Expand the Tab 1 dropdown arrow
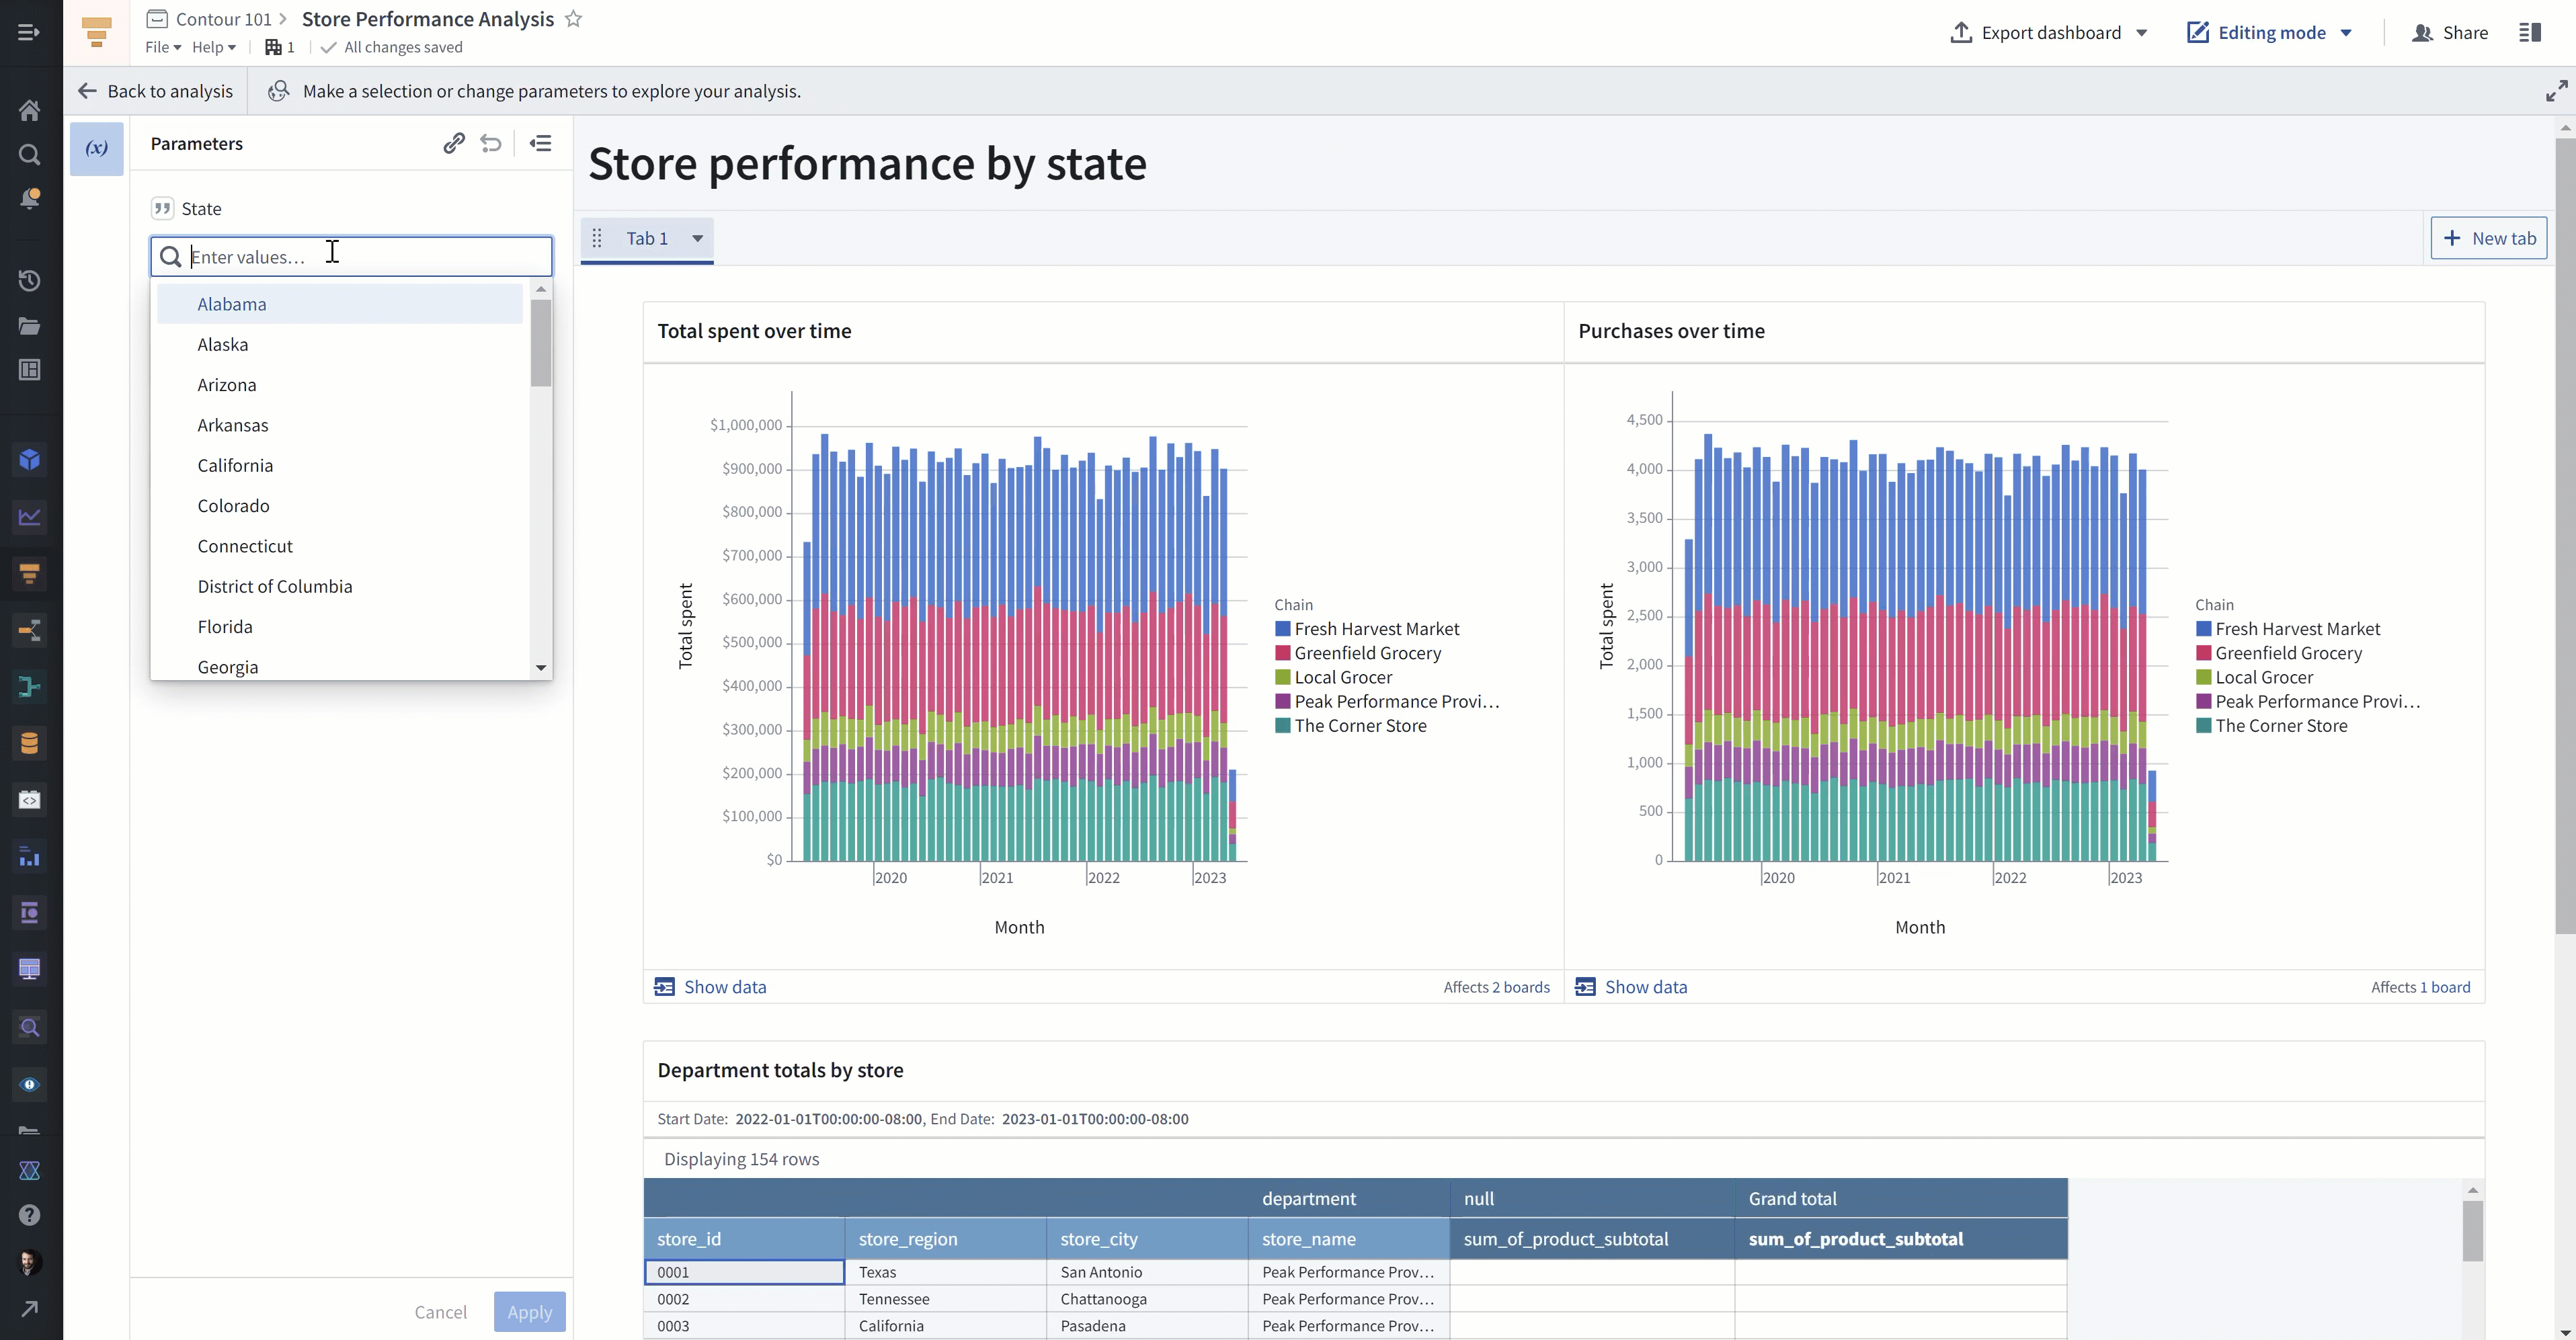Viewport: 2576px width, 1340px height. [698, 238]
